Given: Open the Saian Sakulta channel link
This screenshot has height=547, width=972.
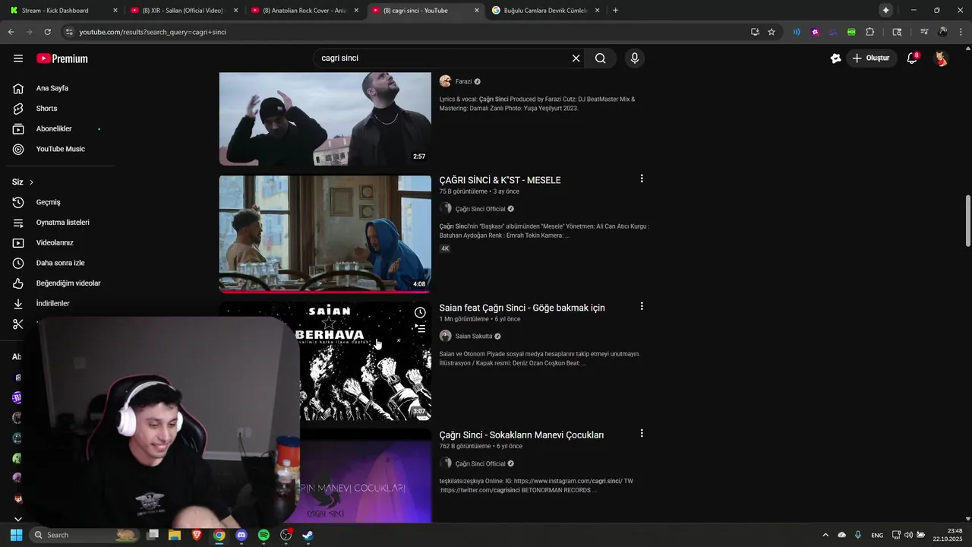Looking at the screenshot, I should (x=474, y=337).
